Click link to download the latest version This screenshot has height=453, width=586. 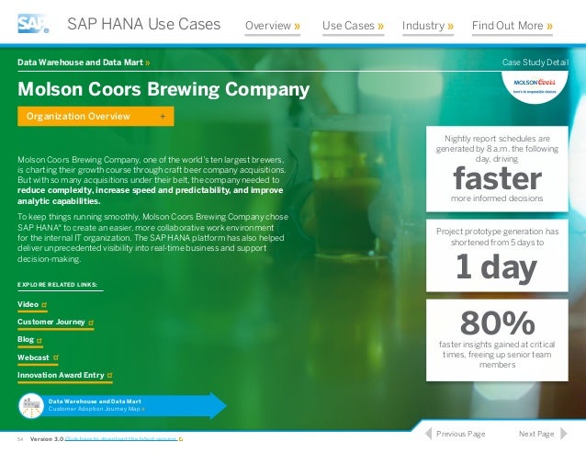[121, 439]
